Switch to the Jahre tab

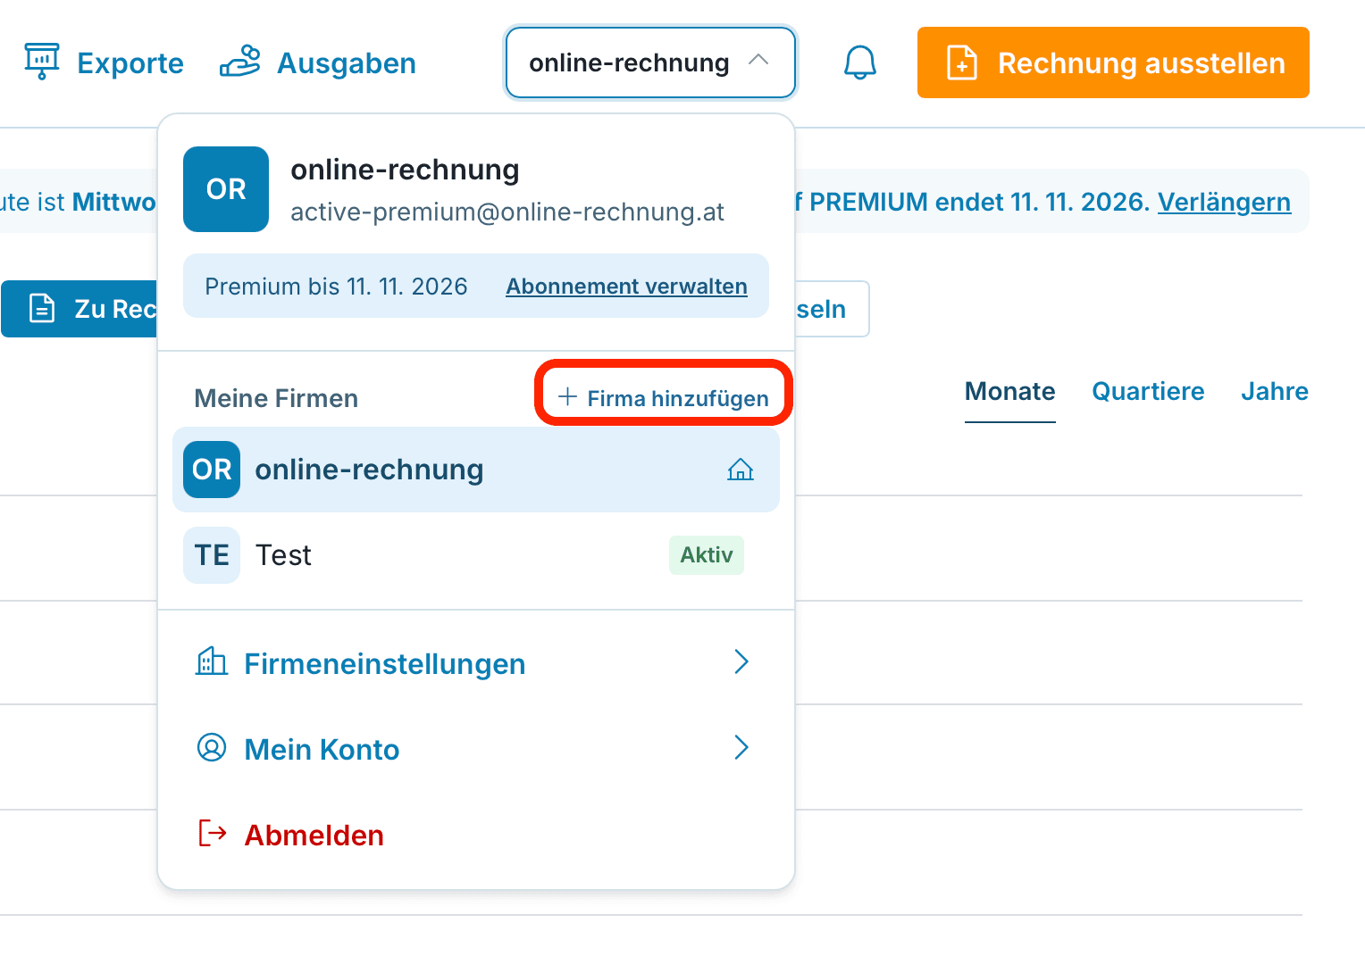[1275, 392]
